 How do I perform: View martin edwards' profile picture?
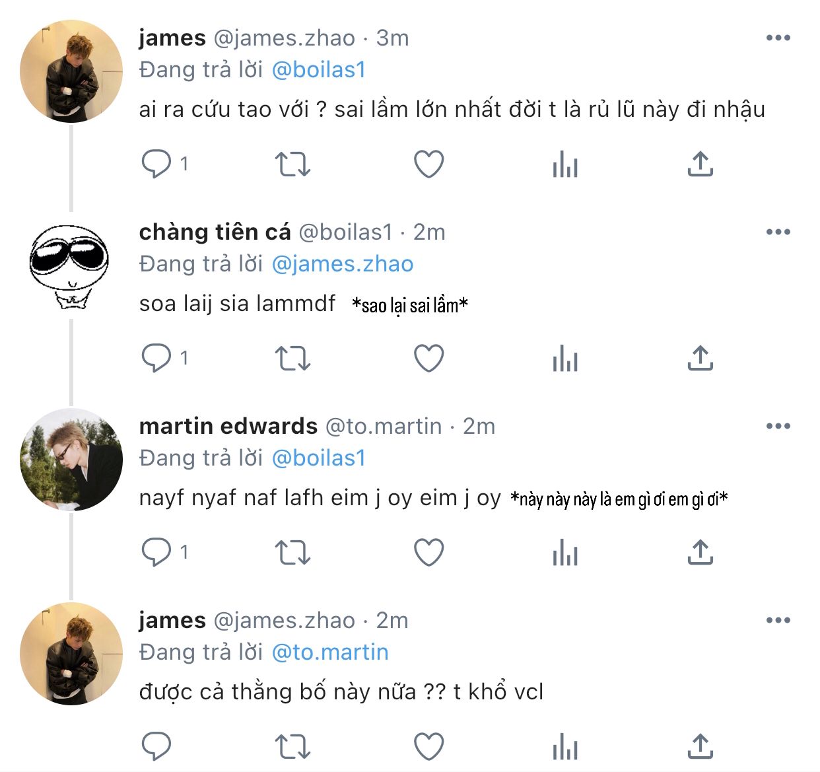(x=71, y=460)
